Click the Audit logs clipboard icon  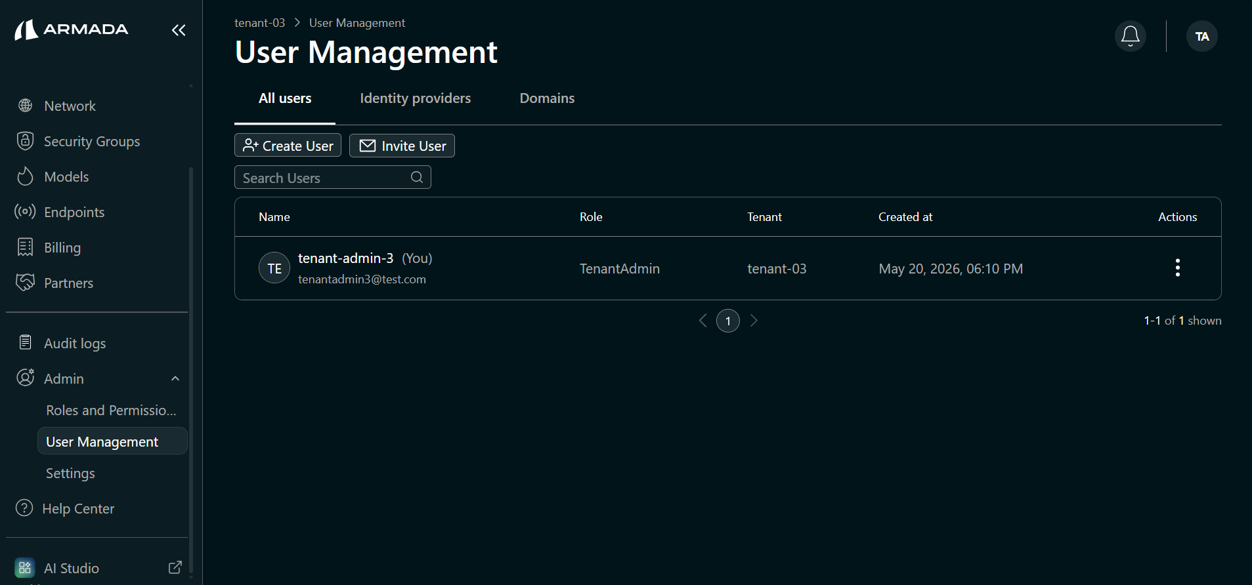point(25,342)
